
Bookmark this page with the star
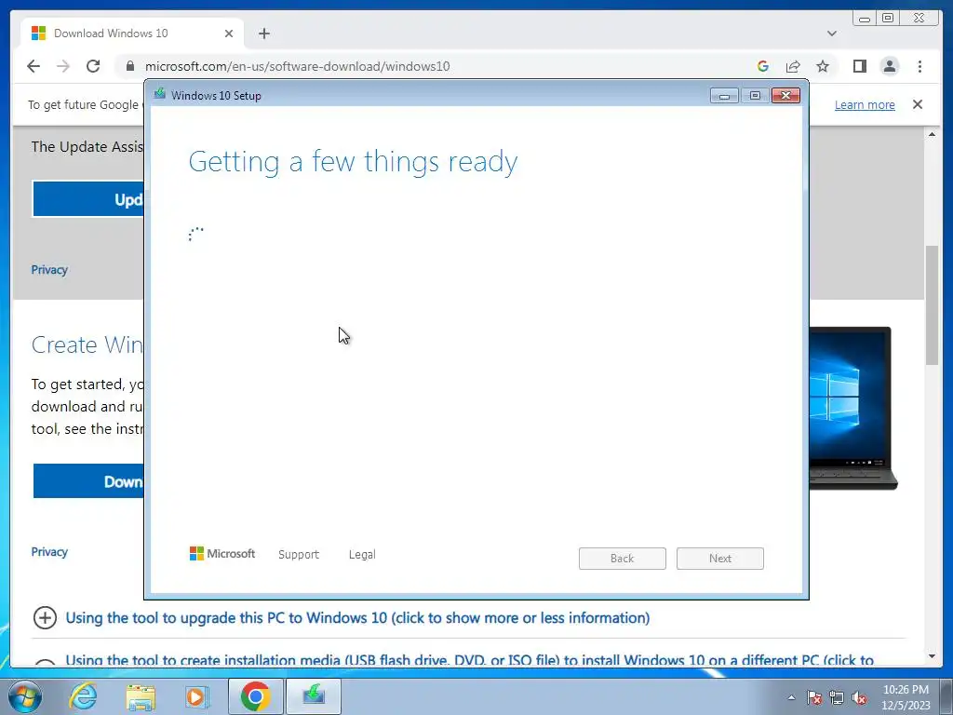[823, 66]
